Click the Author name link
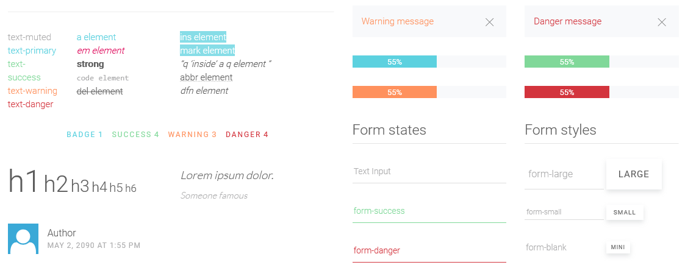Viewport: 685px width, 265px height. 62,233
